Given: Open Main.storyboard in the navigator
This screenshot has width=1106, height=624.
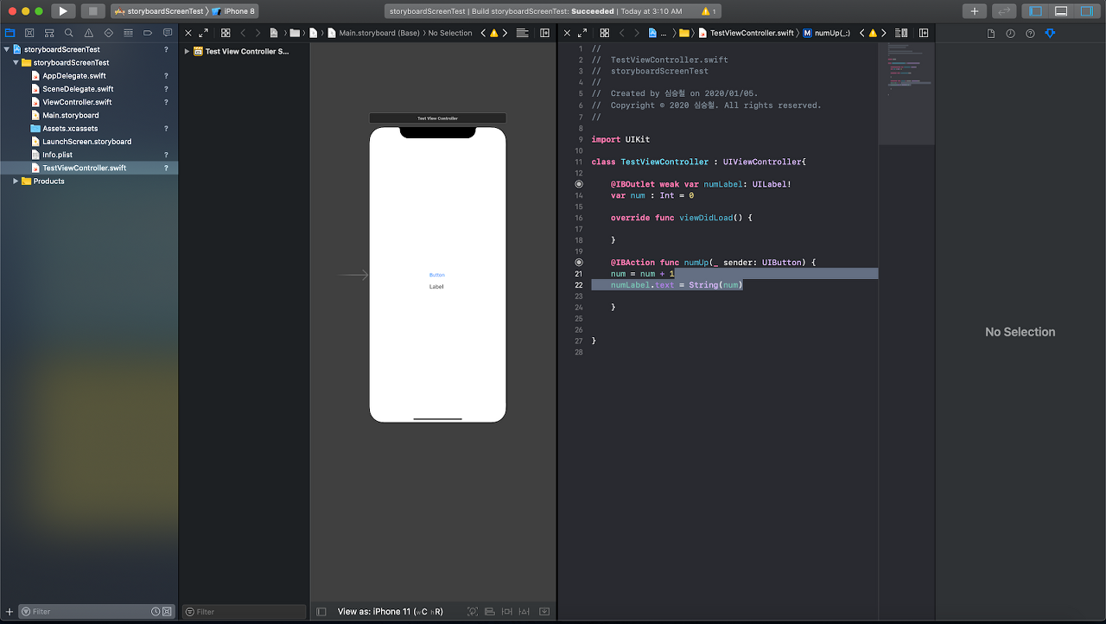Looking at the screenshot, I should click(70, 115).
